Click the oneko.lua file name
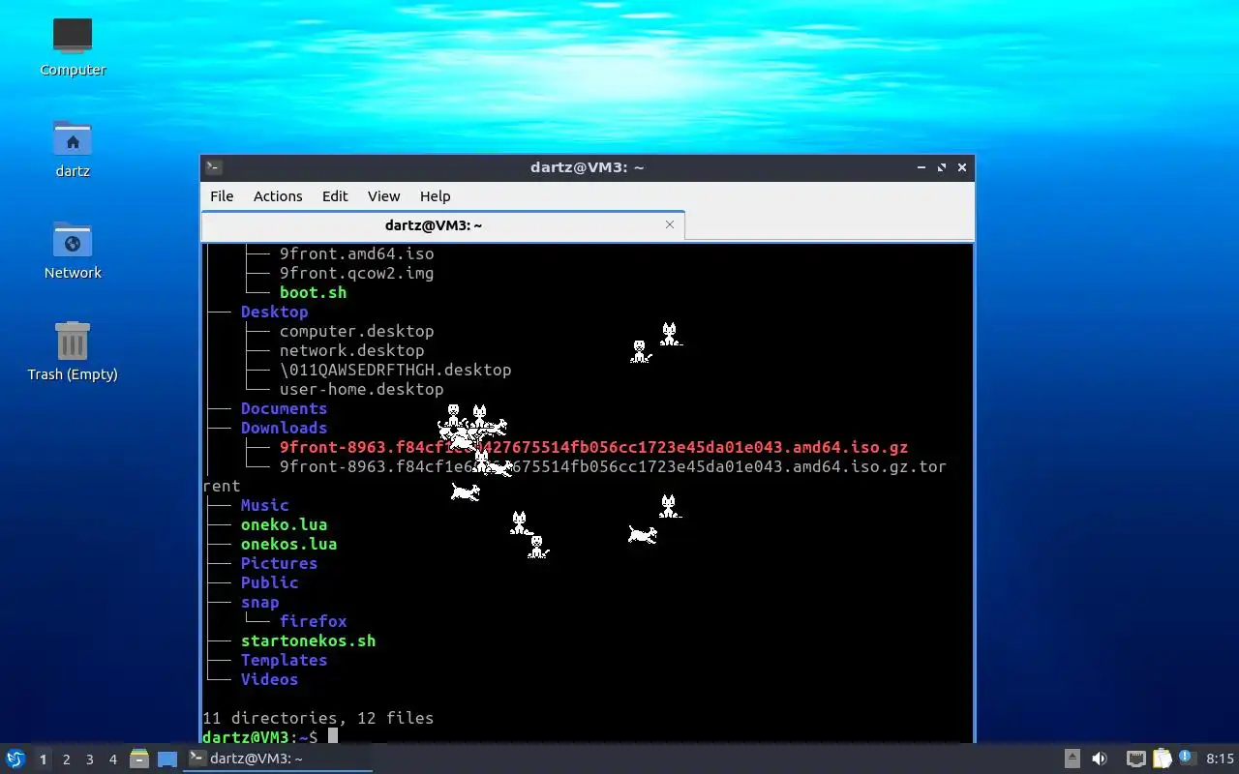 point(284,524)
